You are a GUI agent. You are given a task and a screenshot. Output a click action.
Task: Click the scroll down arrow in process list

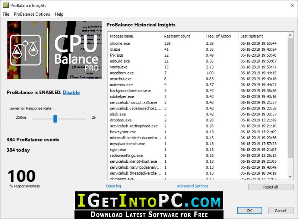pyautogui.click(x=290, y=177)
